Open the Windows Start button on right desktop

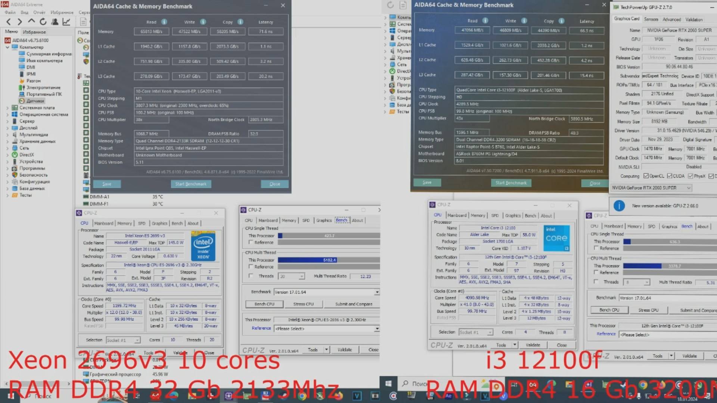[x=388, y=384]
